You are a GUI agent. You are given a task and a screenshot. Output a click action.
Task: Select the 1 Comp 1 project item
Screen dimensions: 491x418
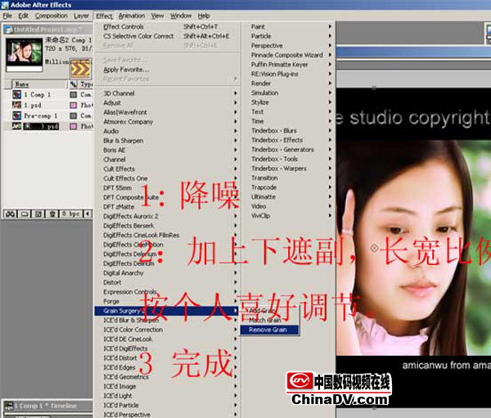click(x=38, y=95)
